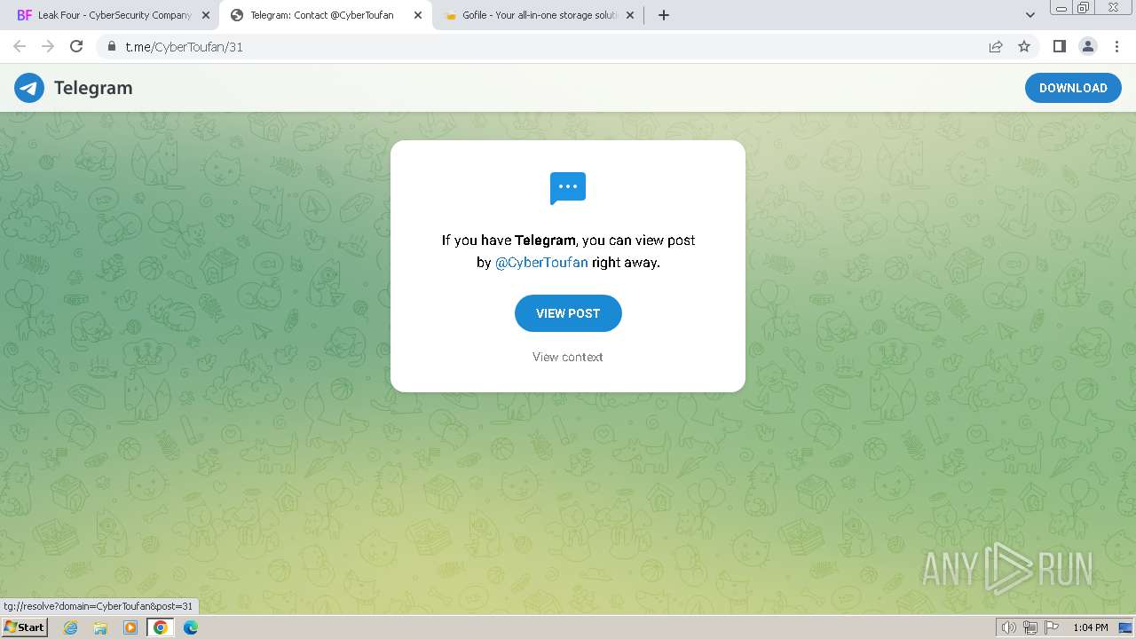
Task: Open the Windows Start menu
Action: pyautogui.click(x=25, y=627)
